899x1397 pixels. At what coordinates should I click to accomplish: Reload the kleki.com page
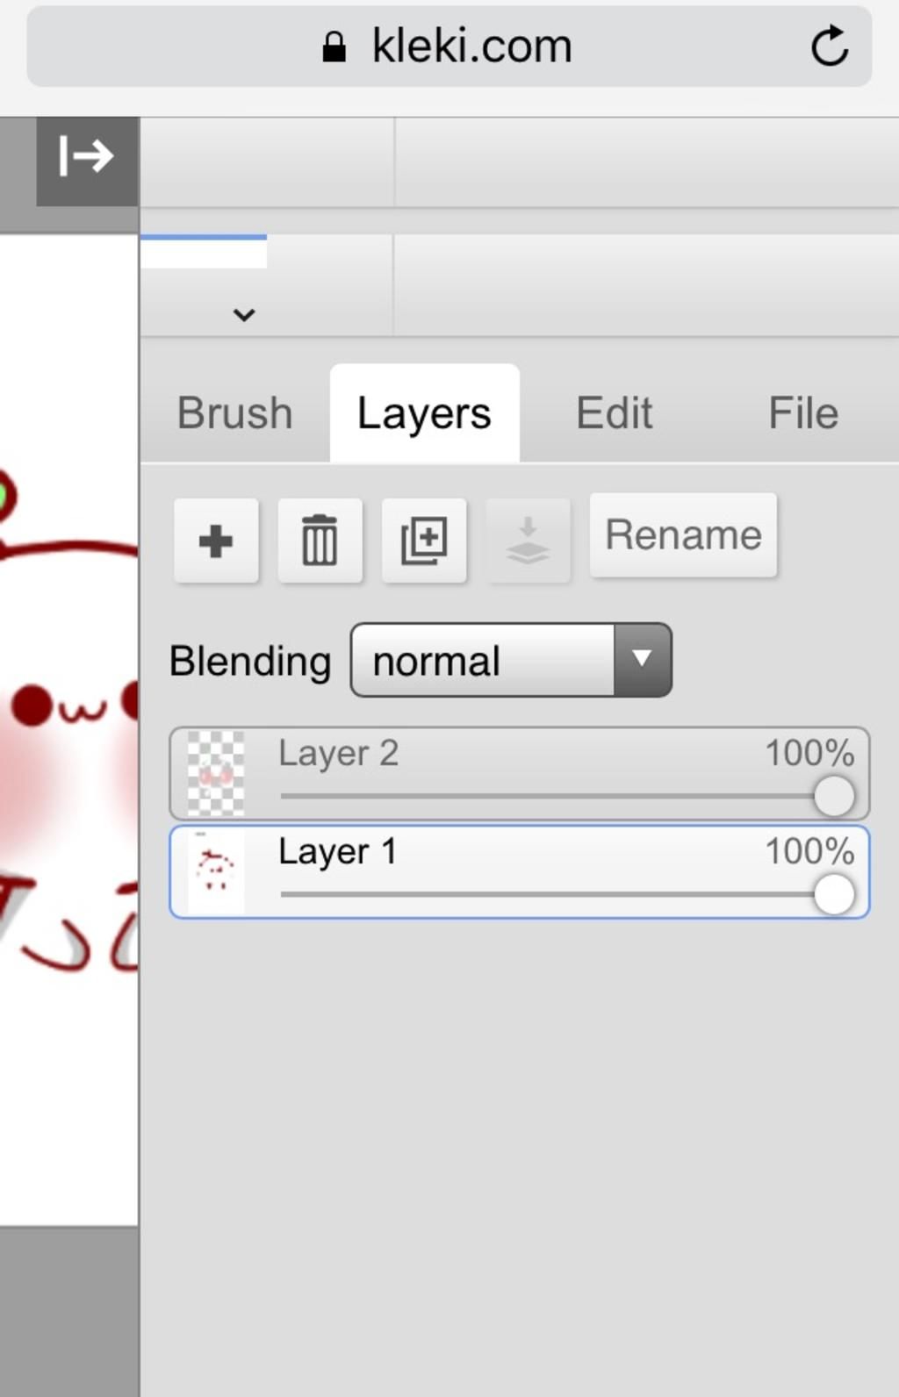point(830,47)
